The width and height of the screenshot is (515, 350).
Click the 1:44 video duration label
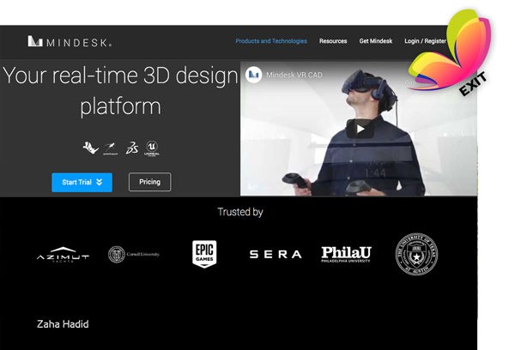[375, 173]
